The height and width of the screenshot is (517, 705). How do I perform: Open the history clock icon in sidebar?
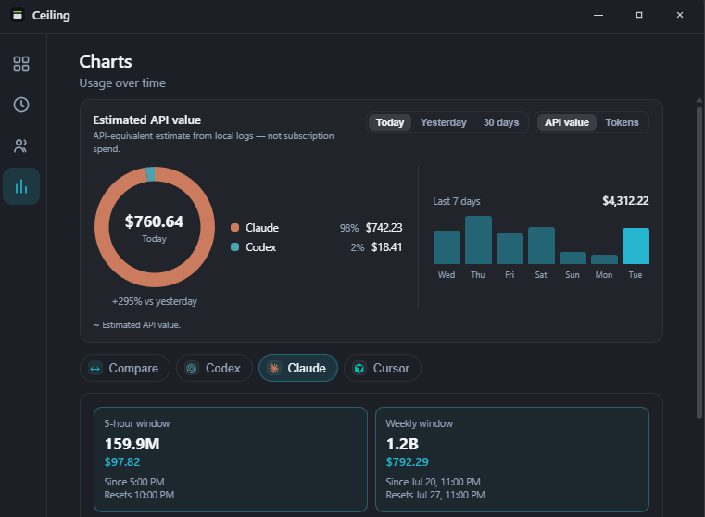[21, 105]
